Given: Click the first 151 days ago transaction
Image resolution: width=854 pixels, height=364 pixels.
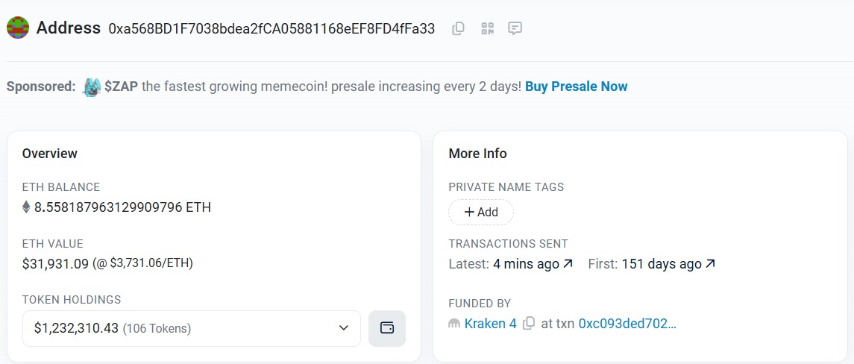Looking at the screenshot, I should point(661,264).
